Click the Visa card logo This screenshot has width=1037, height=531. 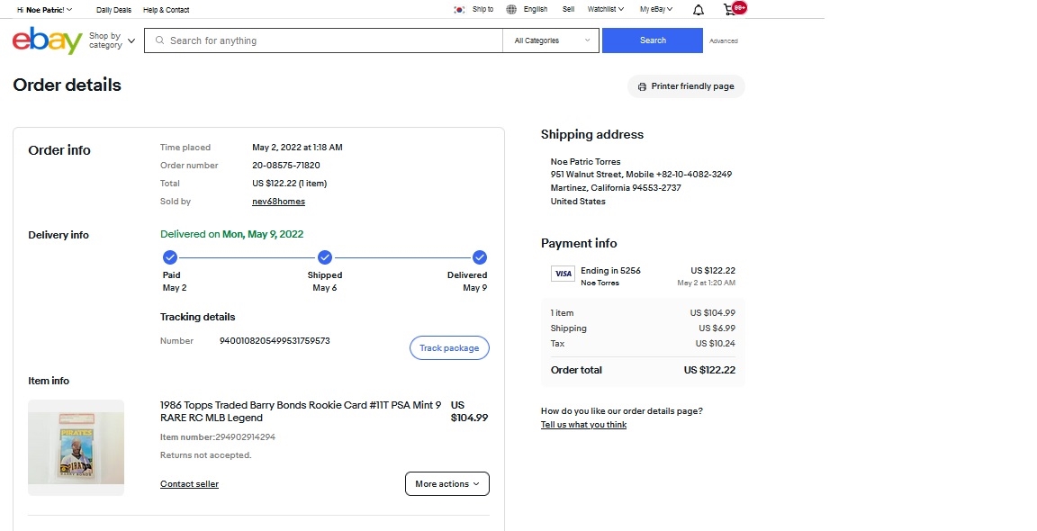click(x=563, y=274)
